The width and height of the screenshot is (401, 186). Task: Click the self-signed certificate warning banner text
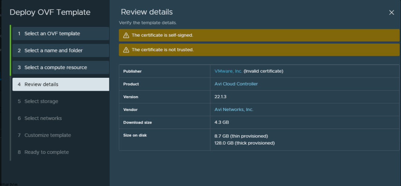click(x=162, y=35)
